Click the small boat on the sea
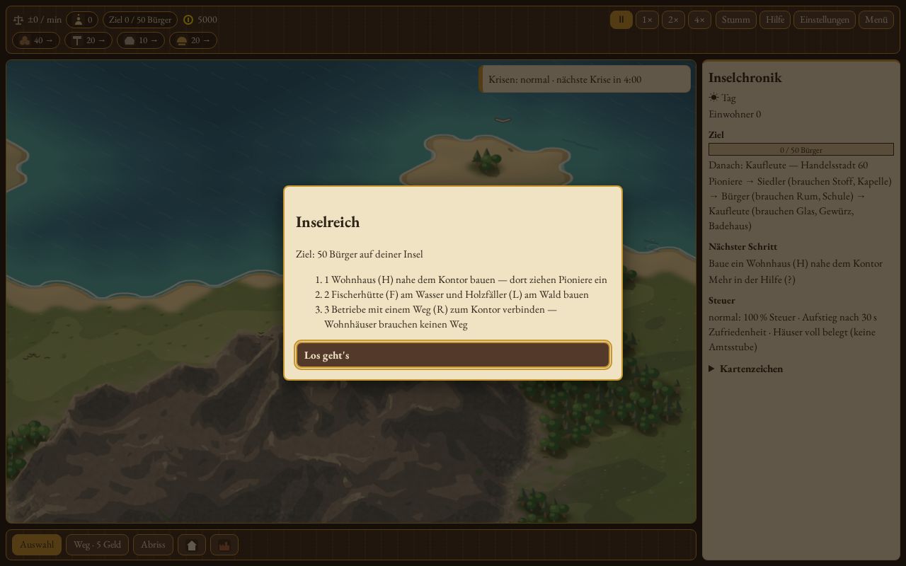The width and height of the screenshot is (906, 566). [x=503, y=120]
